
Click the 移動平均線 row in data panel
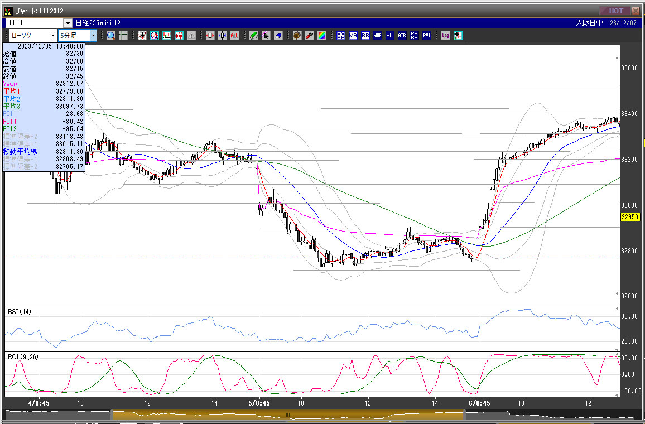(x=43, y=151)
